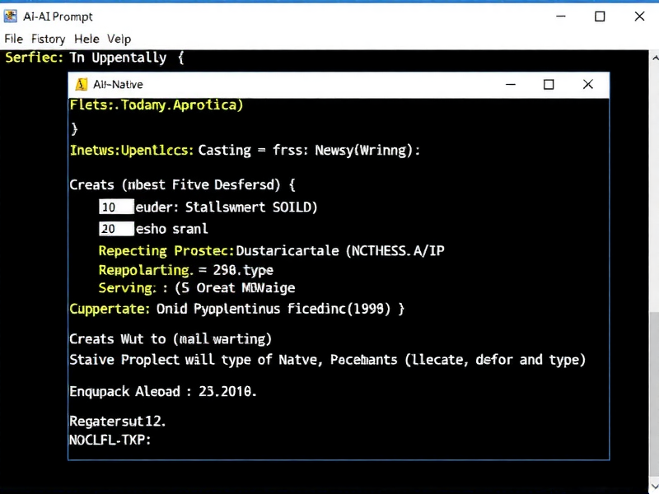Click the Enqupack Aleoad line

coord(163,392)
